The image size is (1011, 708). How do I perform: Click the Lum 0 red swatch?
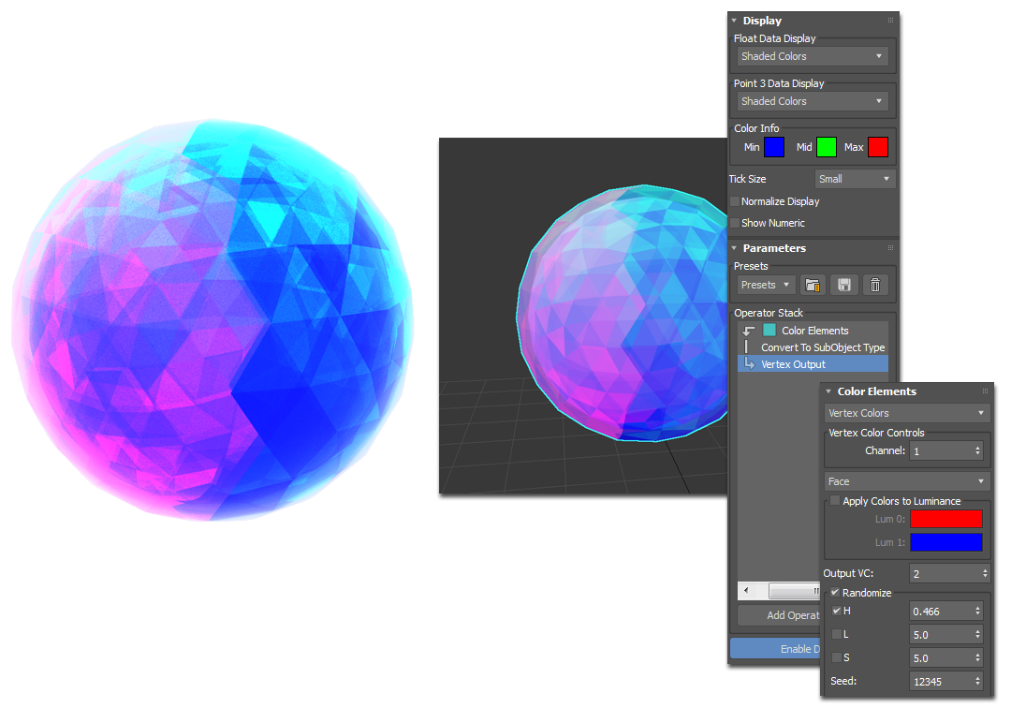coord(945,519)
